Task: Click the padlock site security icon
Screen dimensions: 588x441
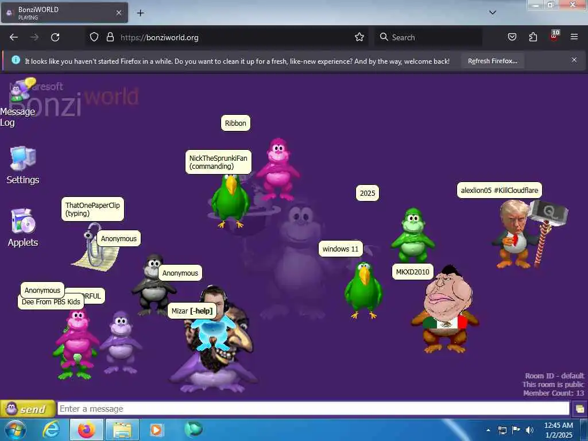Action: [110, 37]
